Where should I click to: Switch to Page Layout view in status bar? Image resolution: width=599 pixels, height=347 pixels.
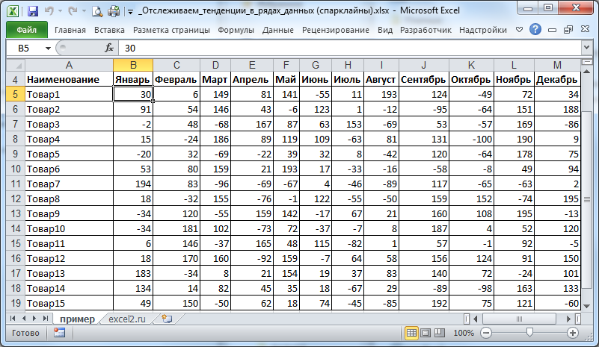(x=426, y=333)
